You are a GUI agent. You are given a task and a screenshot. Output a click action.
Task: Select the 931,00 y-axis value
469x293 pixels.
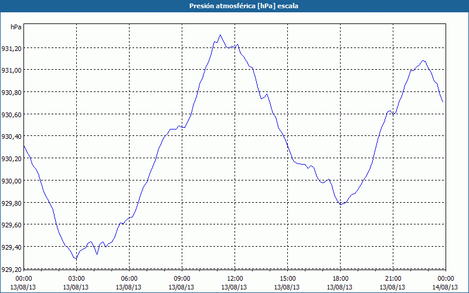(x=11, y=70)
